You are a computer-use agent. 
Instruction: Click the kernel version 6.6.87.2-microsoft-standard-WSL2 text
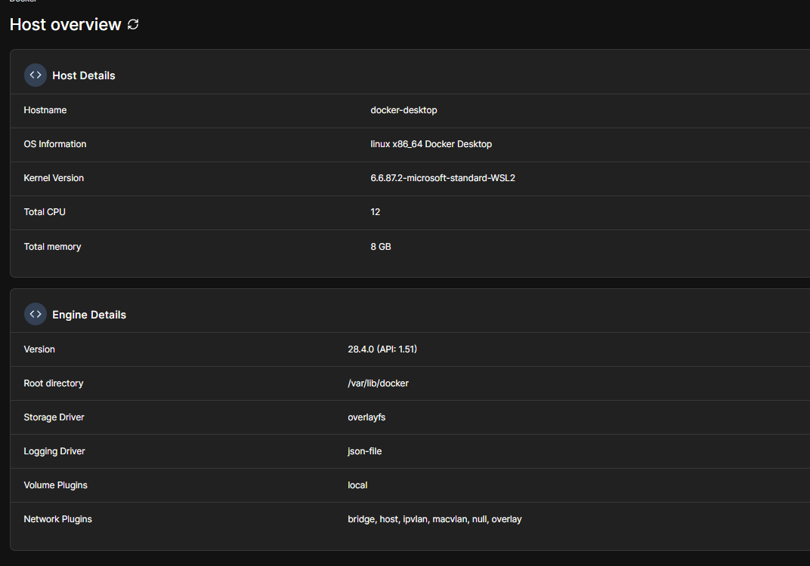pyautogui.click(x=442, y=178)
